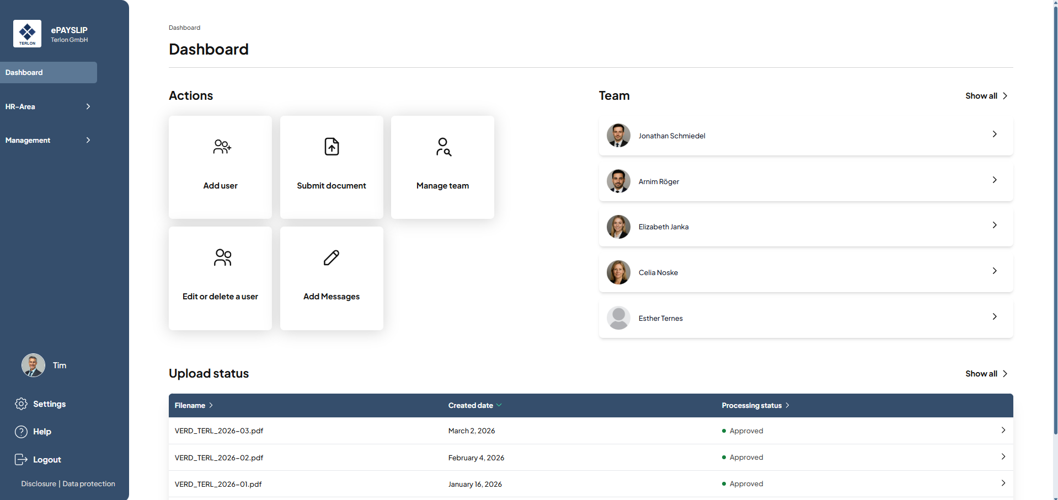Image resolution: width=1058 pixels, height=500 pixels.
Task: Open the Data protection link
Action: 89,483
